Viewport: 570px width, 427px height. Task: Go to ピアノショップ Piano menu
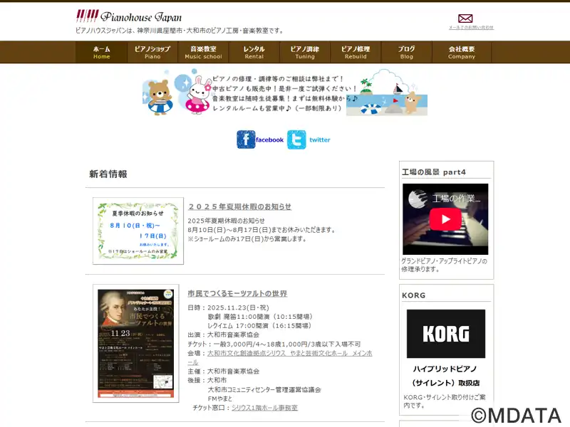click(x=152, y=52)
